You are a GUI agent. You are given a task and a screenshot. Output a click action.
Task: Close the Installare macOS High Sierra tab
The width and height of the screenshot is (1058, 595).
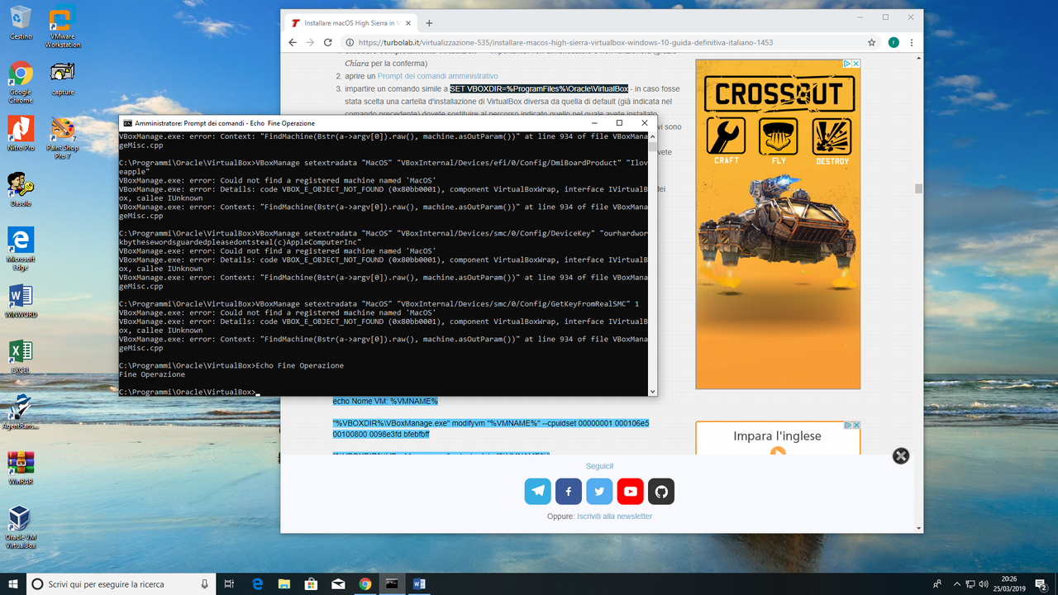click(407, 23)
